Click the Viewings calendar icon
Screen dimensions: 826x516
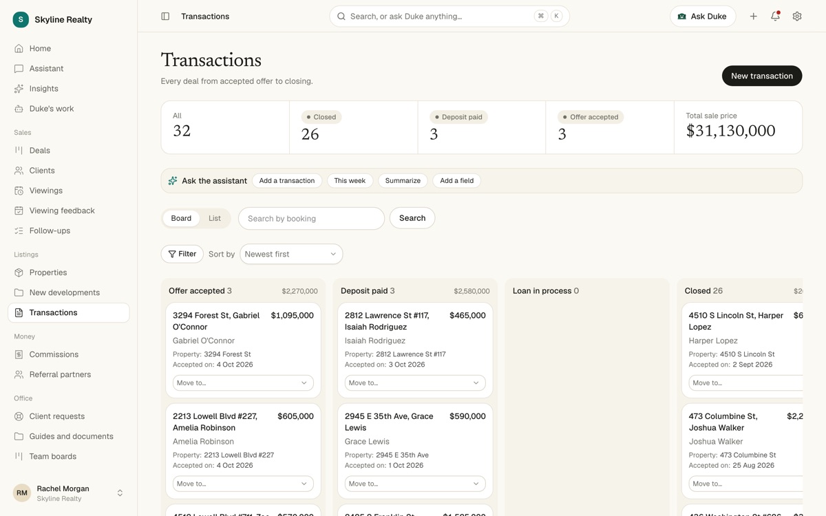click(x=19, y=191)
